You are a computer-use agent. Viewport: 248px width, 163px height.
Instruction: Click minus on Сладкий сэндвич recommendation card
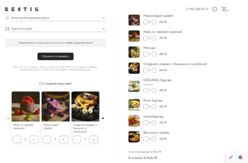[77, 139]
